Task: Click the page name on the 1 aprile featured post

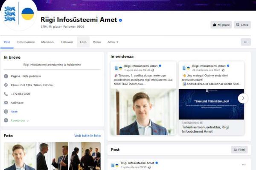Action: pyautogui.click(x=141, y=66)
